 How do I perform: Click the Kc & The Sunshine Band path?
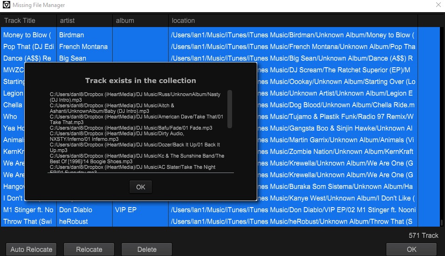click(137, 159)
